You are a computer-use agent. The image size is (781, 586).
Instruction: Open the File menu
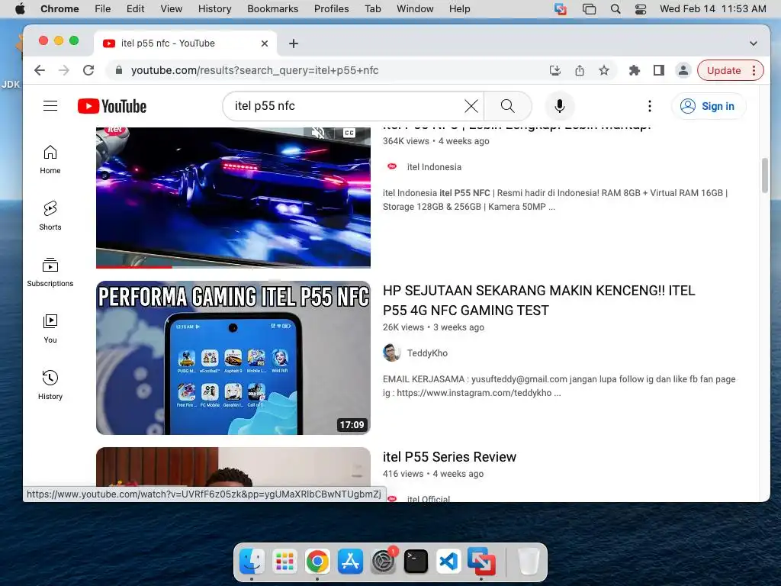tap(103, 9)
